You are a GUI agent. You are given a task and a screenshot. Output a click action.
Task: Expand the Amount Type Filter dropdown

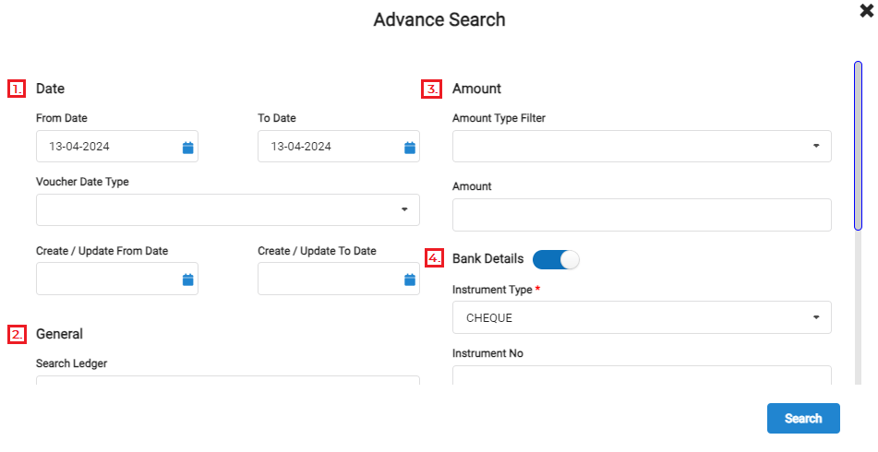click(642, 146)
